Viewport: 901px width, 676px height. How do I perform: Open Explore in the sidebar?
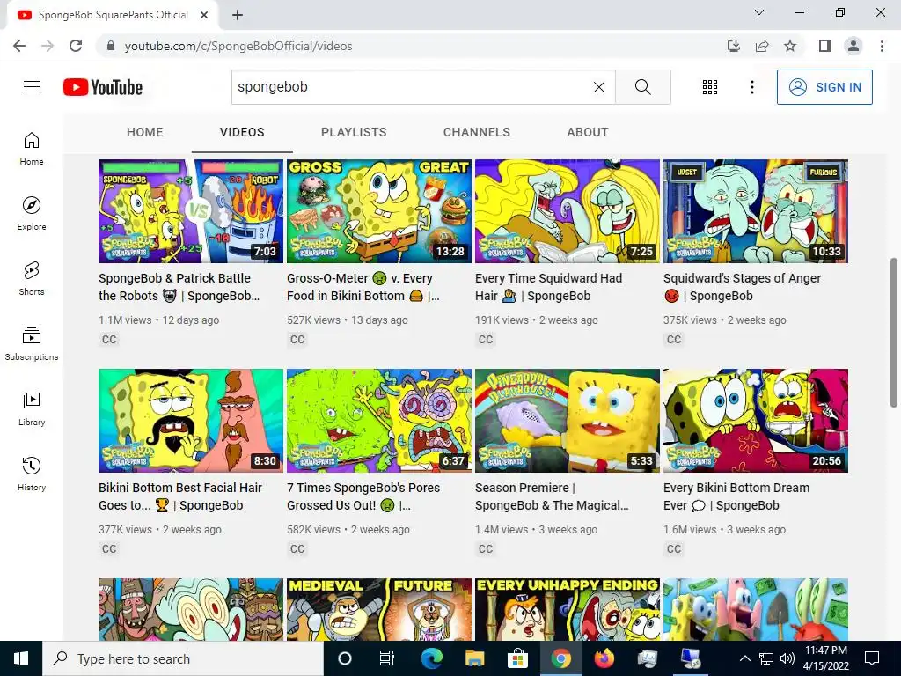32,213
